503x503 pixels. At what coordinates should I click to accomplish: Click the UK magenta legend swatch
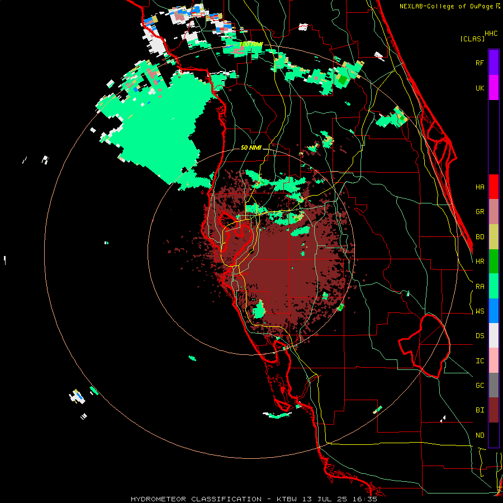coord(493,88)
